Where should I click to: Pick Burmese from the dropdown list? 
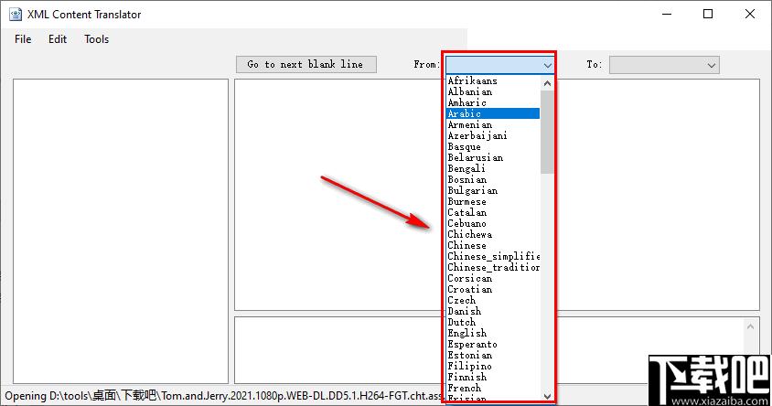click(x=493, y=201)
